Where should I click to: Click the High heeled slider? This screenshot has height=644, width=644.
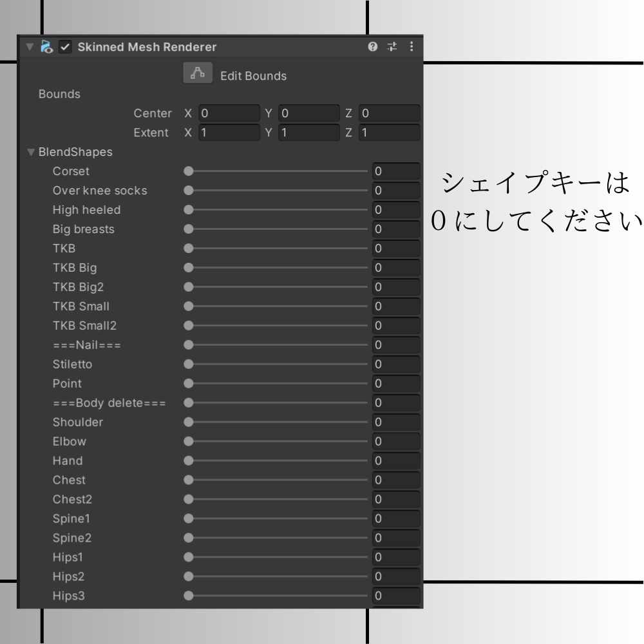pos(276,210)
